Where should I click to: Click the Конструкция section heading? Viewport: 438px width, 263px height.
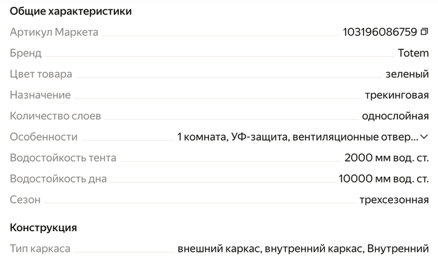(43, 227)
